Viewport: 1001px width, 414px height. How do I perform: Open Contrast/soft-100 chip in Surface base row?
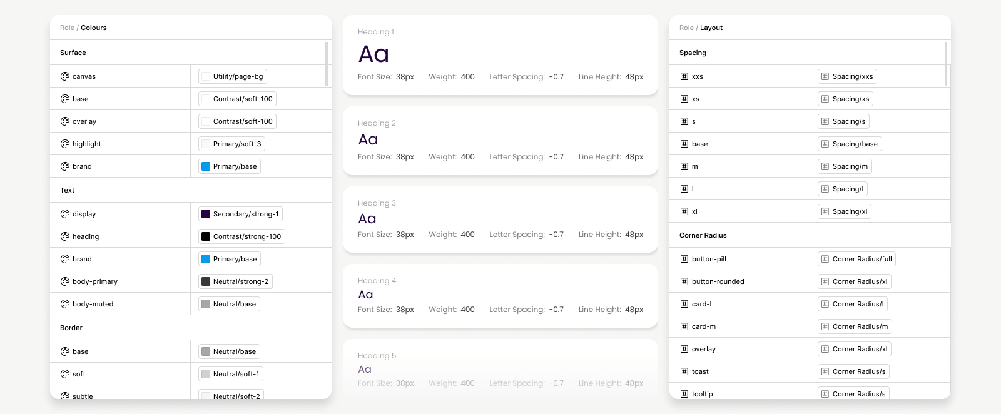(237, 99)
